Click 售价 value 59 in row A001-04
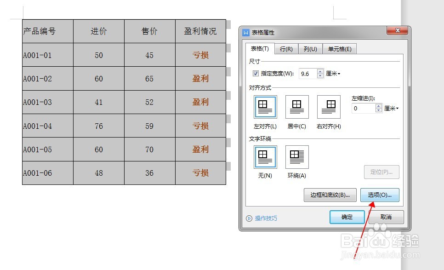The height and width of the screenshot is (270, 444). coord(150,126)
